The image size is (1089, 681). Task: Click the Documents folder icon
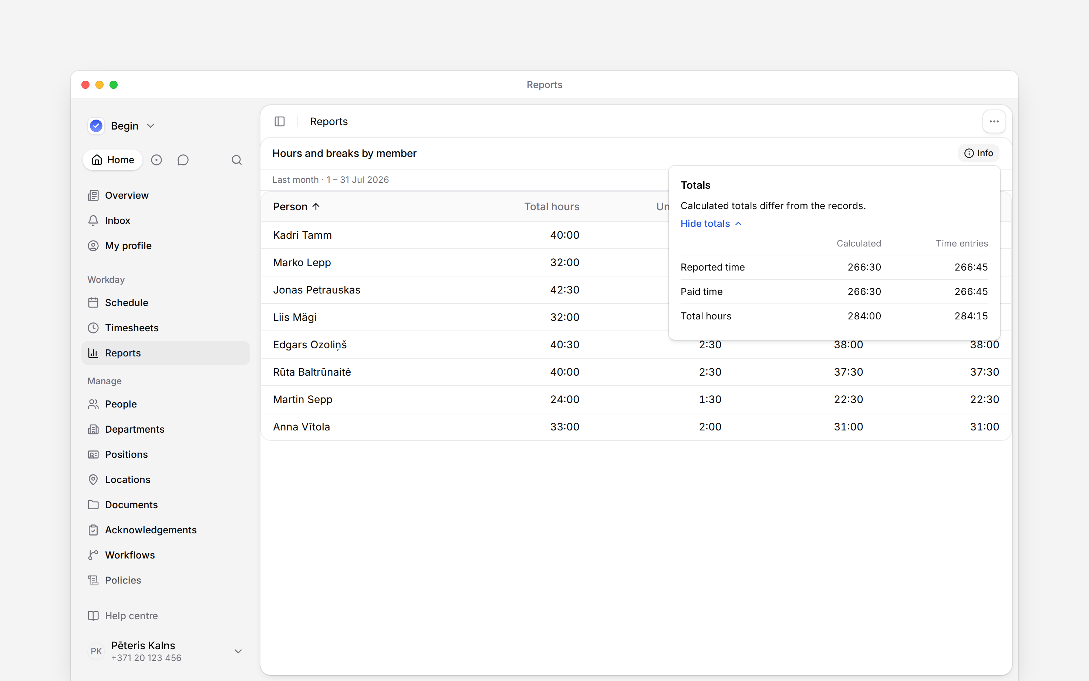pos(93,505)
